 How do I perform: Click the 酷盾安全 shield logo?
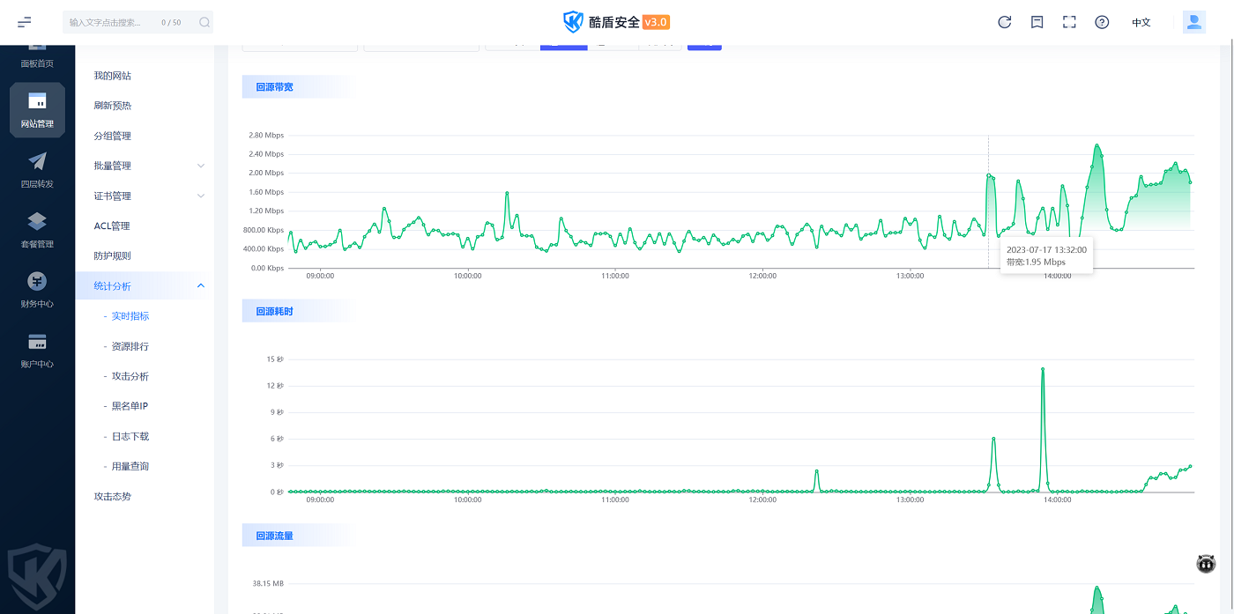coord(574,22)
